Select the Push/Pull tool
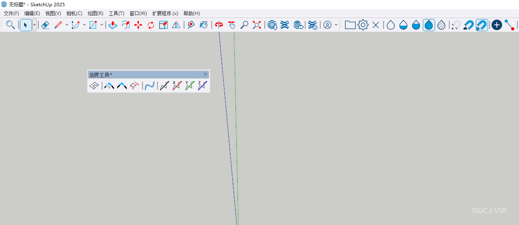This screenshot has width=519, height=225. [113, 25]
